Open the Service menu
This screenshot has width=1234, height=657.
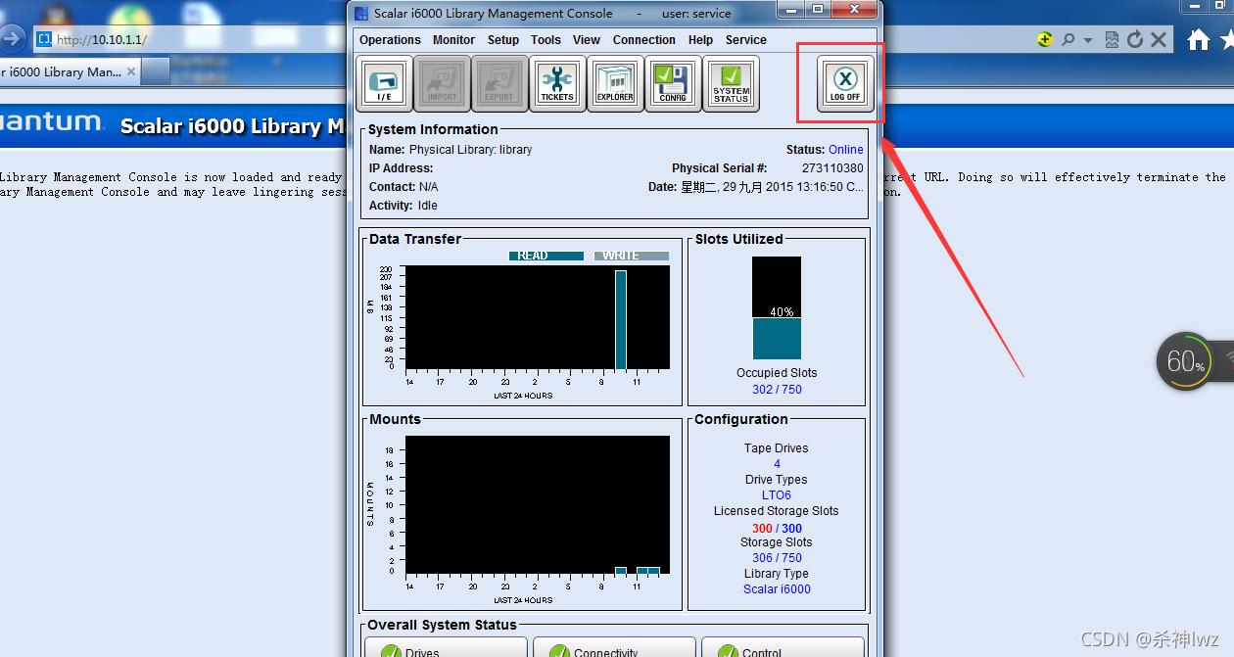pyautogui.click(x=745, y=40)
